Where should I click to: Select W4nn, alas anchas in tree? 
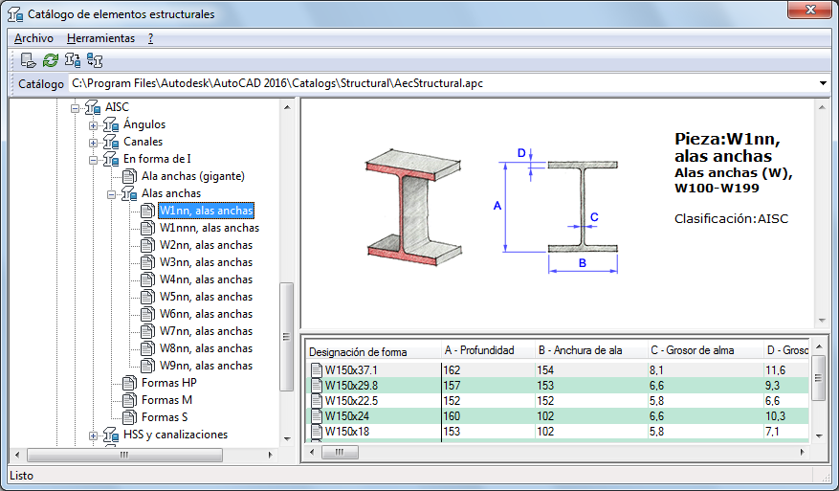pos(206,279)
